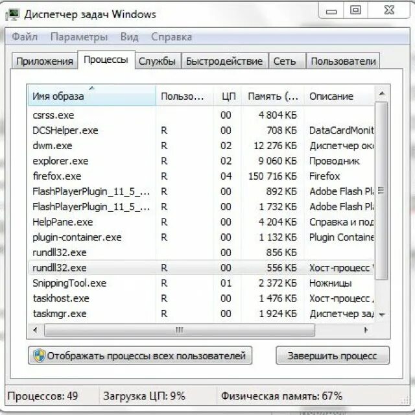Click the Физическая память: 67% status entry
This screenshot has width=415, height=415.
click(x=281, y=396)
